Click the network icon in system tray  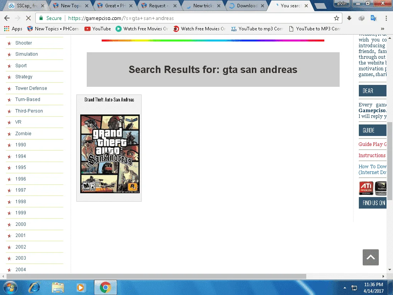coord(354,288)
